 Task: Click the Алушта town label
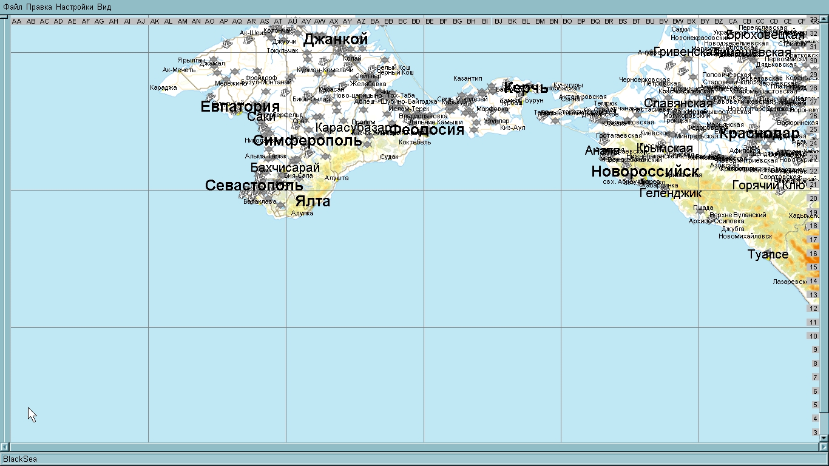(337, 178)
